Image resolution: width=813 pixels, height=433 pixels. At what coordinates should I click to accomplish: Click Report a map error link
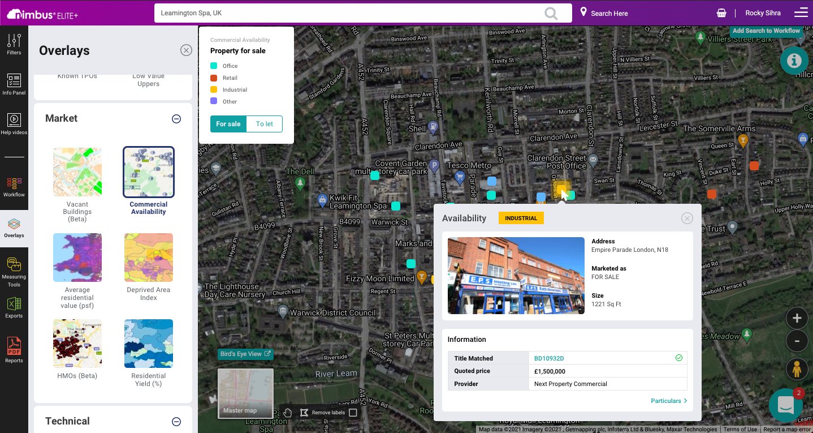coord(787,429)
